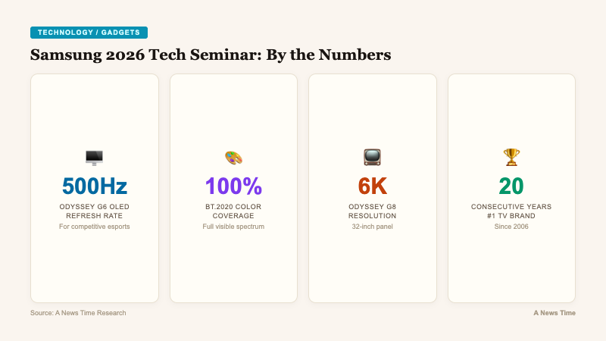
Task: Click the 500Hz statistic value
Action: (x=94, y=186)
